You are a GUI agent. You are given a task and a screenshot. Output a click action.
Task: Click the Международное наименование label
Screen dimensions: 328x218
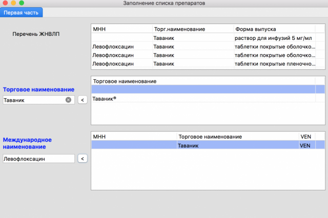point(27,143)
